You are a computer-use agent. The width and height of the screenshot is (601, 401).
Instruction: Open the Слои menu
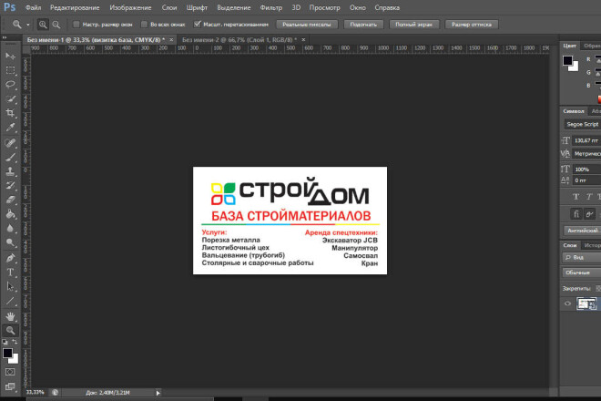click(169, 7)
